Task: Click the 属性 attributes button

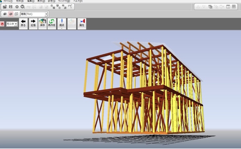Action: point(82,24)
